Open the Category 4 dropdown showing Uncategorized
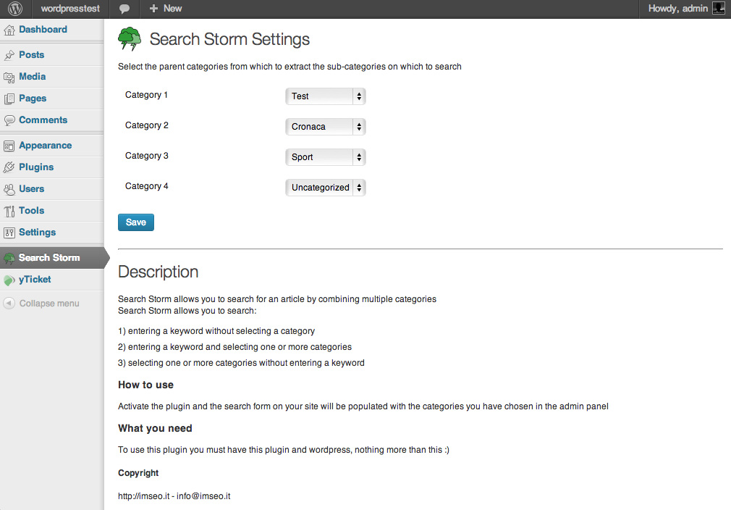 click(x=326, y=188)
